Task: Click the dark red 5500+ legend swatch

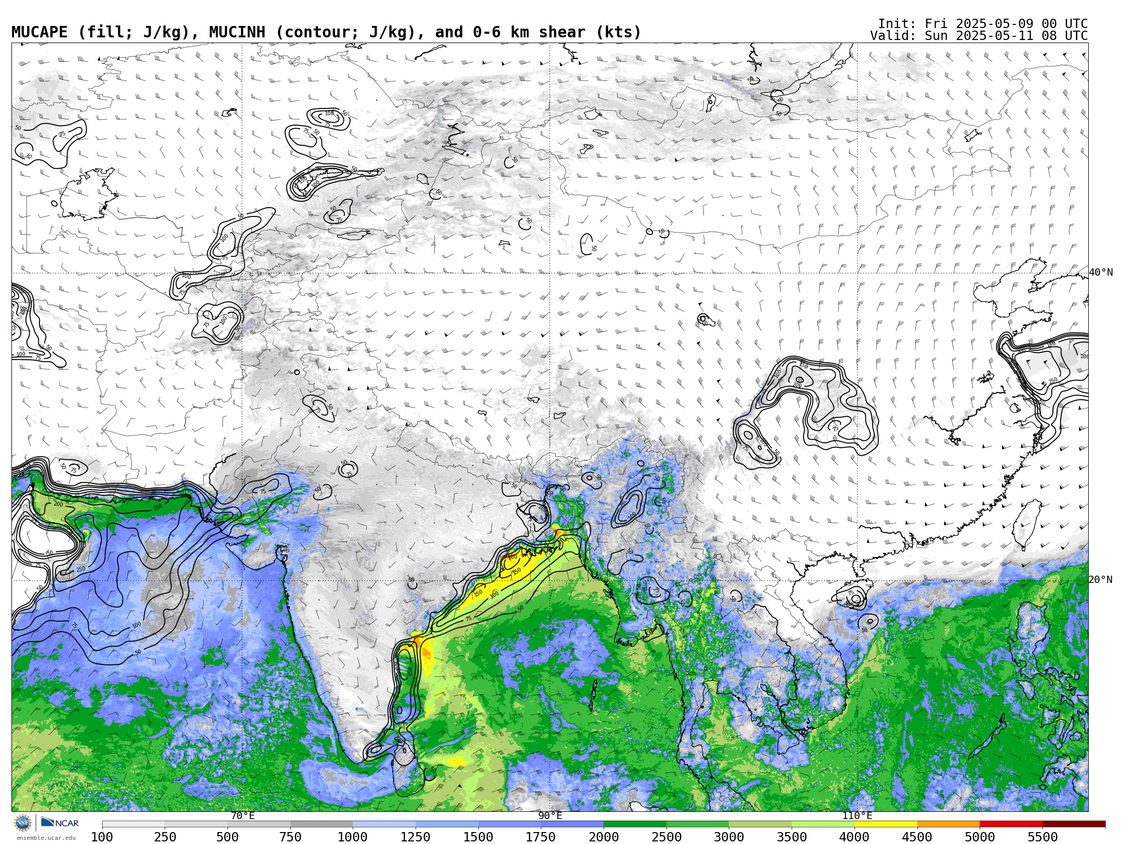Action: (x=1074, y=824)
